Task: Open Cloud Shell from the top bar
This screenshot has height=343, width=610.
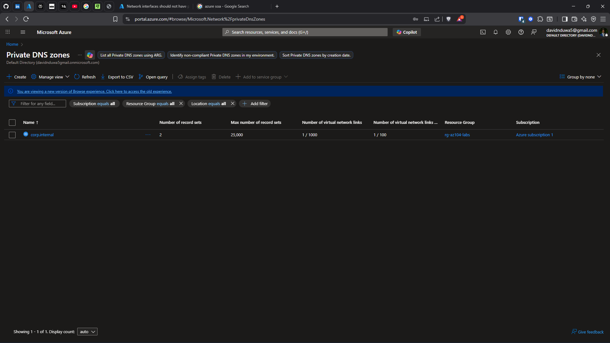Action: (483, 32)
